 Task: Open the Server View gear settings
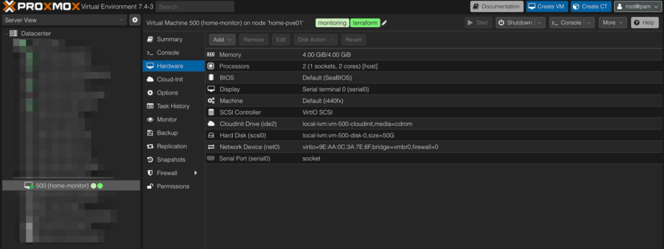click(135, 20)
